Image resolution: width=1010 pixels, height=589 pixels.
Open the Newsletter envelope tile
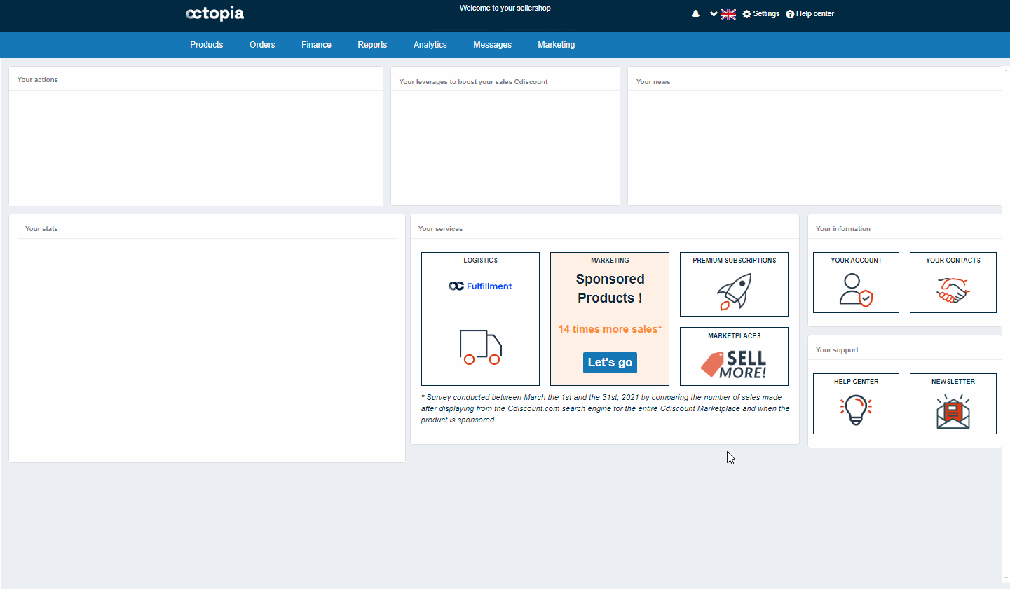(953, 403)
